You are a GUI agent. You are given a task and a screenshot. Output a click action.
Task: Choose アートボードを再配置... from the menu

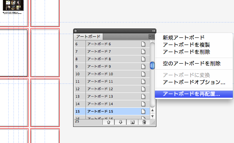point(194,94)
